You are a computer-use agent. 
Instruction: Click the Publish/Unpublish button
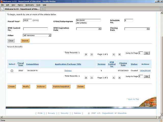61,86
